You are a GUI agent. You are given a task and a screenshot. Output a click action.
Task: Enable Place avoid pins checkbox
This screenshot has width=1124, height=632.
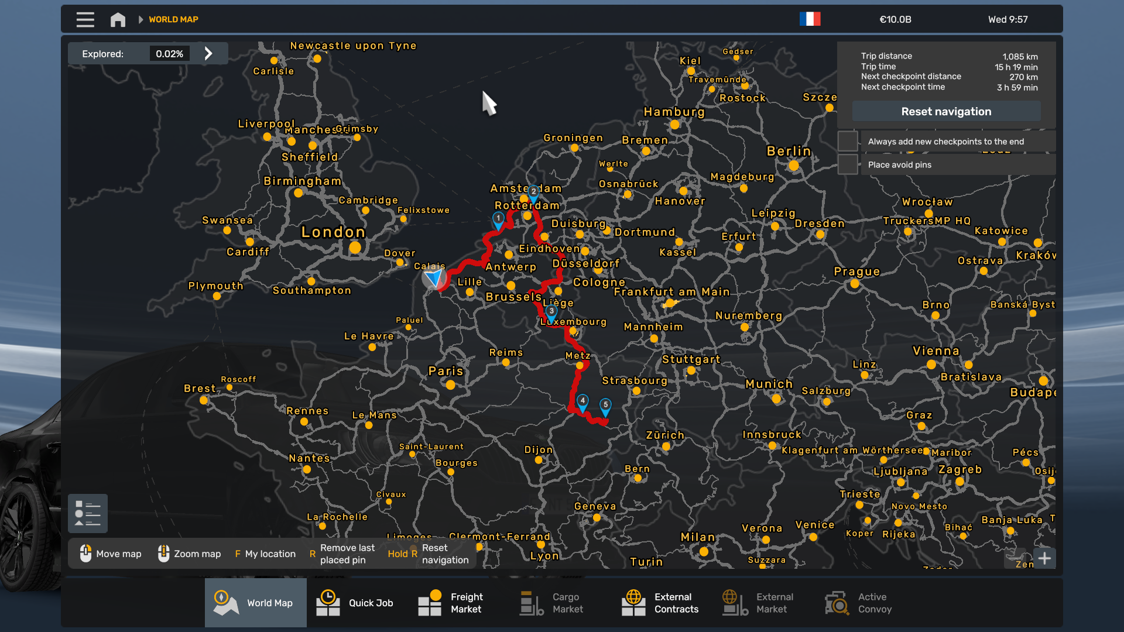[x=848, y=164]
